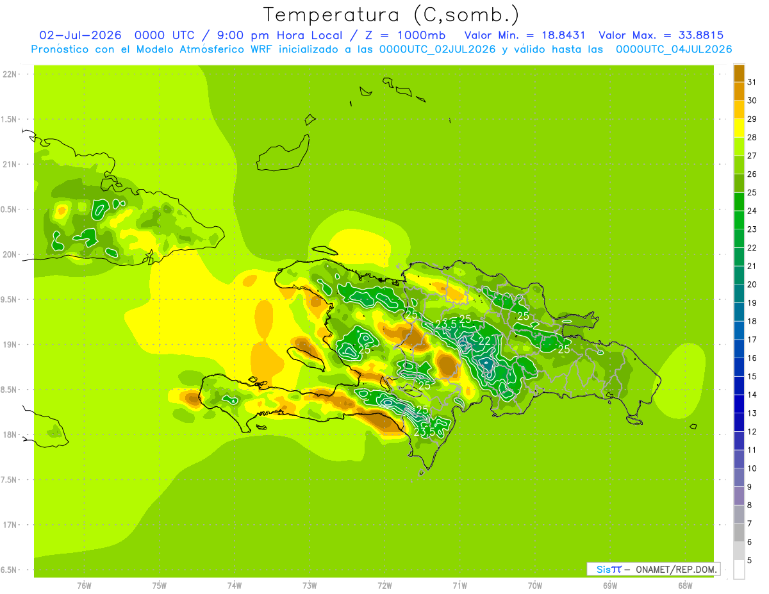Click the legend value "20"
769x594 pixels.
coord(752,285)
